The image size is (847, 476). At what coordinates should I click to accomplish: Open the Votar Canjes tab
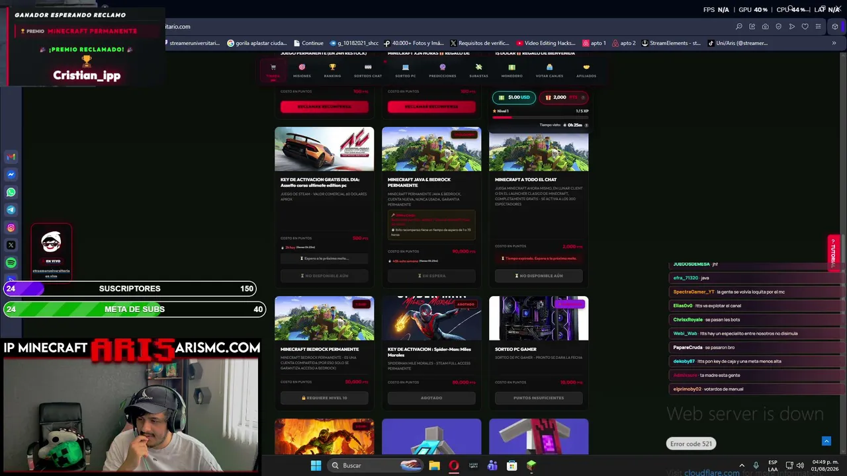tap(549, 70)
